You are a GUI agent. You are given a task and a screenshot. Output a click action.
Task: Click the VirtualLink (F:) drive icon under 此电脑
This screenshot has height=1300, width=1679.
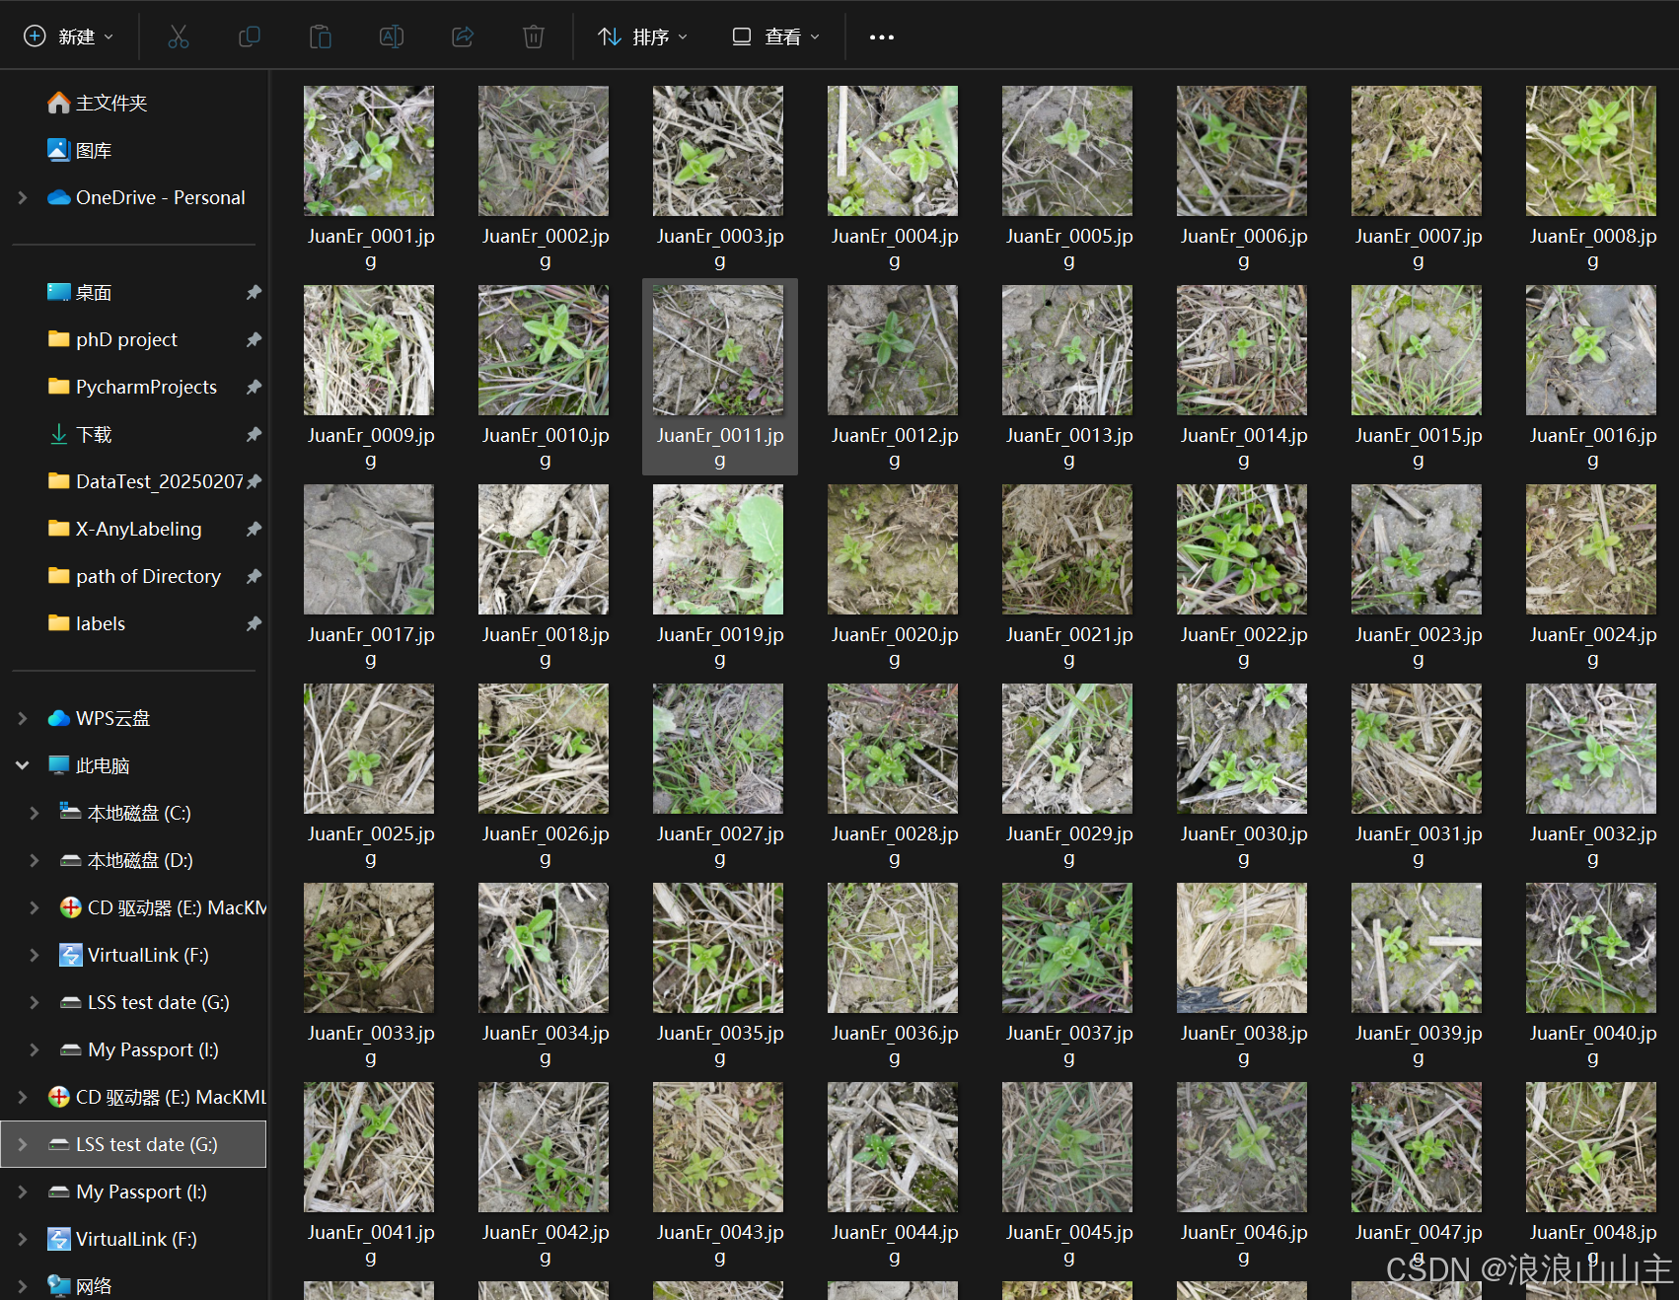[x=70, y=955]
